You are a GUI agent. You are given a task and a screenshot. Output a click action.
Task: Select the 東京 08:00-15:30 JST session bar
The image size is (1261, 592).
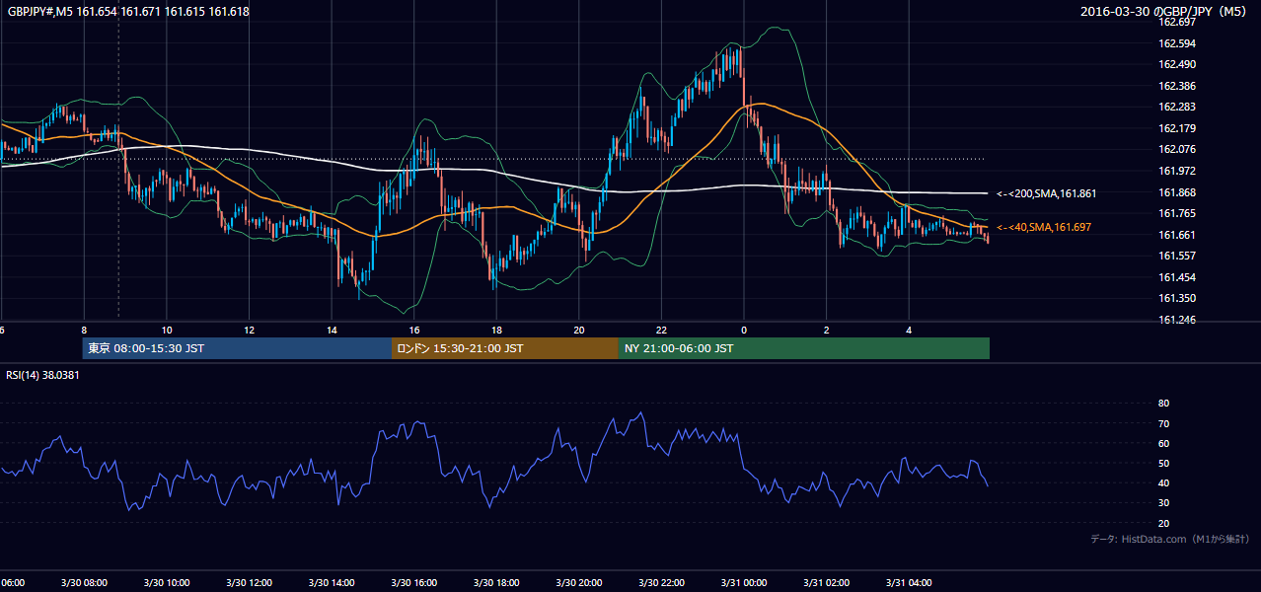(x=237, y=348)
